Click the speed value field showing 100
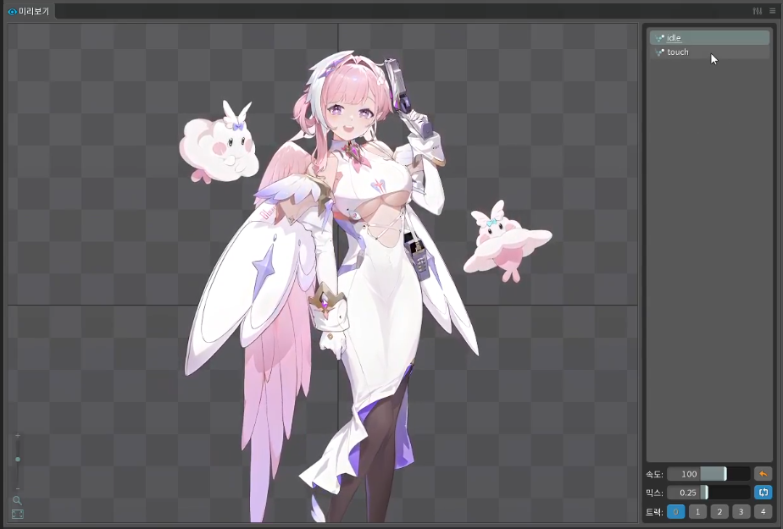 pos(684,474)
